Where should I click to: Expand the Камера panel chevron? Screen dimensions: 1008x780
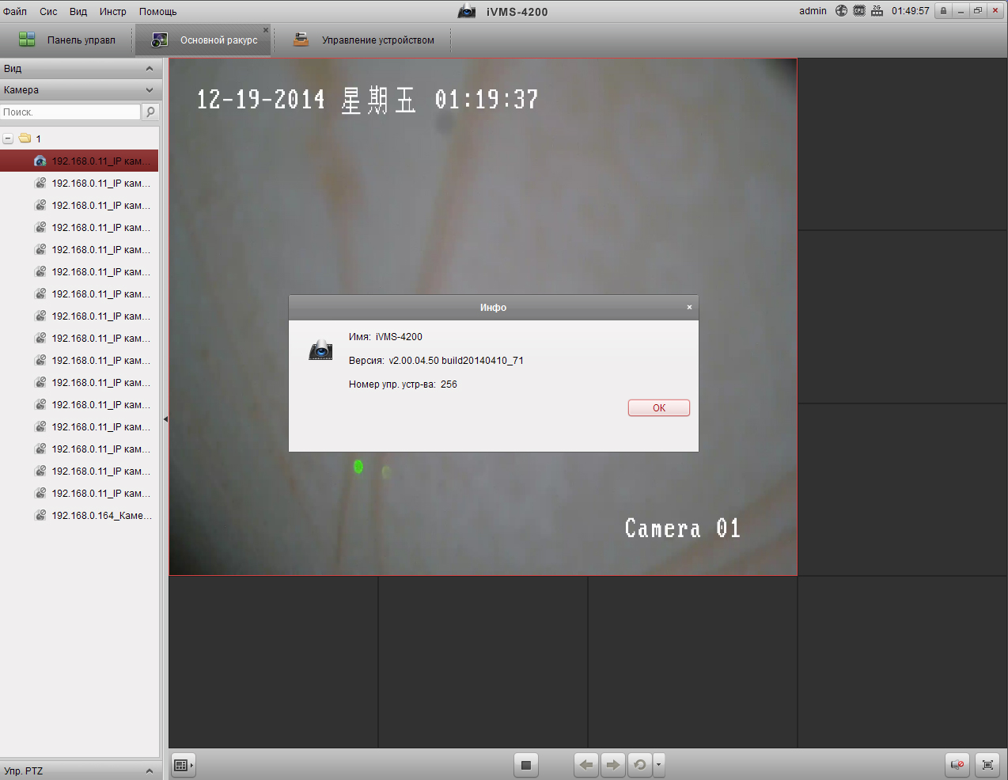(x=150, y=90)
